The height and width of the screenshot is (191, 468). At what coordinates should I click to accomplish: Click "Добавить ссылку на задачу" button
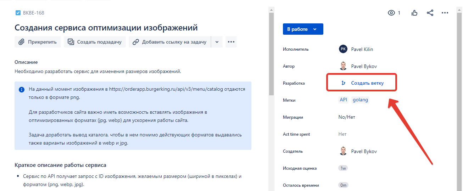169,42
